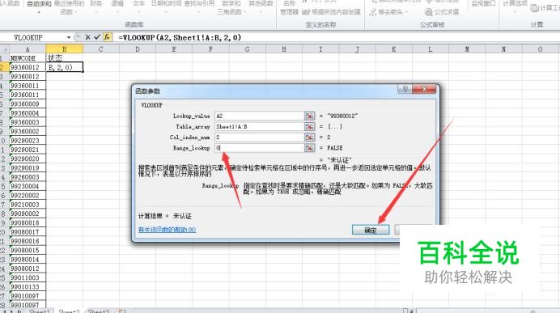Click cell containing 99260003
Viewport: 560px width, 313px height.
28,177
